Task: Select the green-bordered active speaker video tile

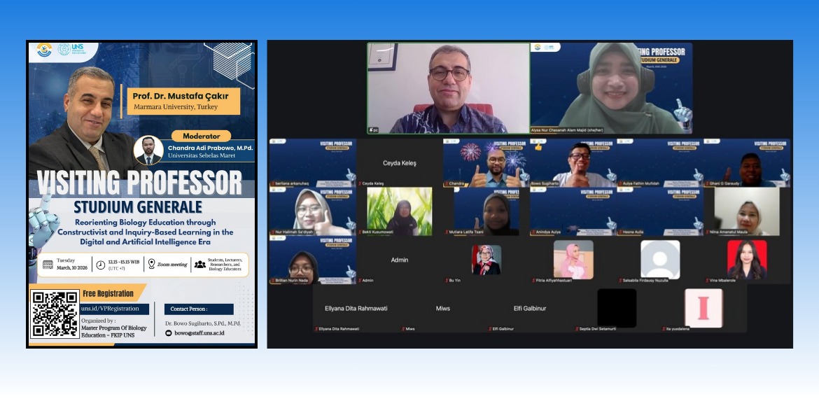Action: pyautogui.click(x=449, y=88)
